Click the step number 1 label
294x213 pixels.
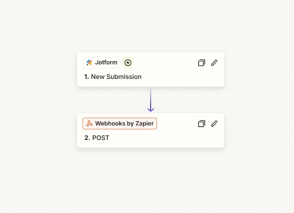coord(86,77)
